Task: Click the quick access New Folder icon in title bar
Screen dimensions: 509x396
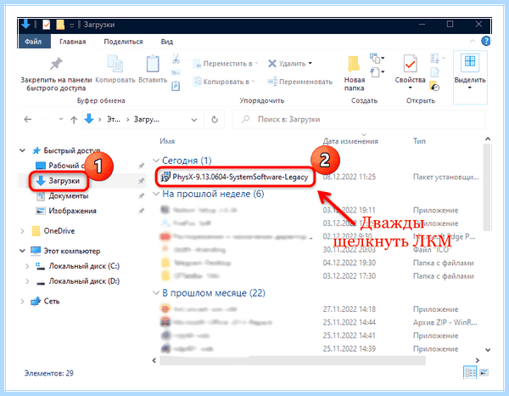Action: tap(60, 25)
